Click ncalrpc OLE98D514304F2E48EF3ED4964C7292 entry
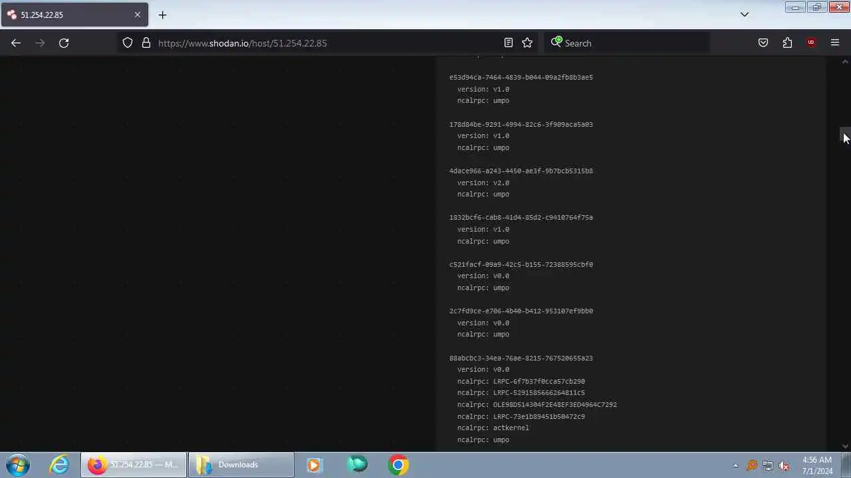Image resolution: width=851 pixels, height=478 pixels. point(537,404)
